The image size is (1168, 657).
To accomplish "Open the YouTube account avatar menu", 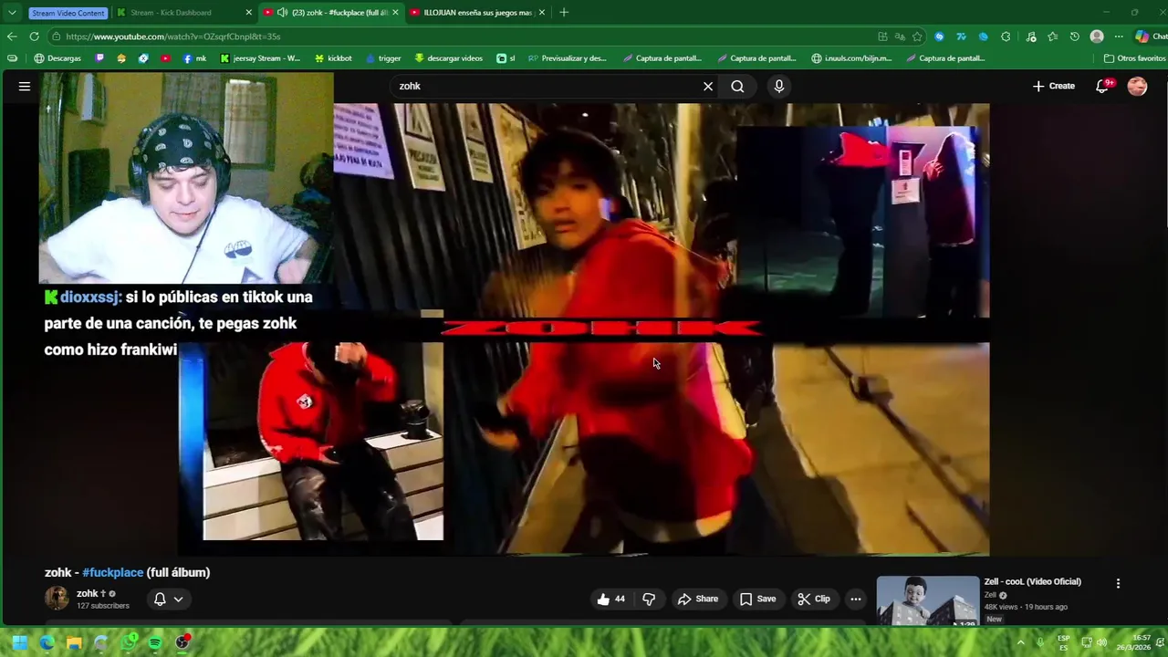I will (x=1137, y=86).
